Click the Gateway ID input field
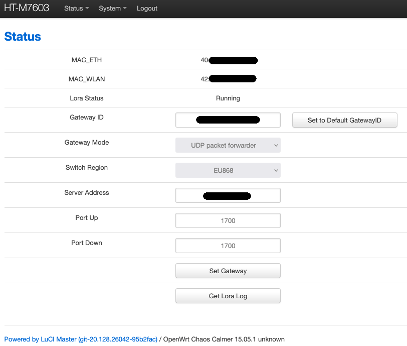Viewport: 407px width, 346px height. (x=228, y=120)
